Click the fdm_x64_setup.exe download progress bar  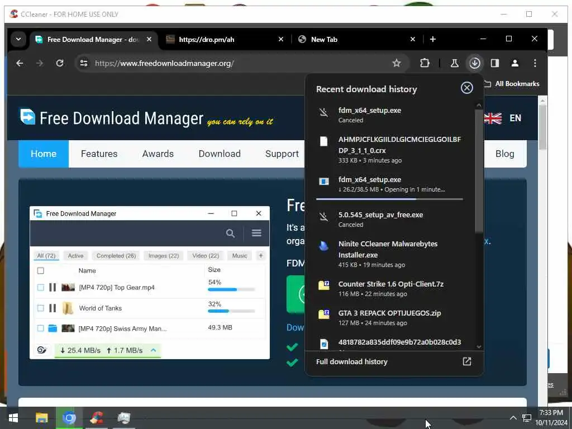point(389,199)
